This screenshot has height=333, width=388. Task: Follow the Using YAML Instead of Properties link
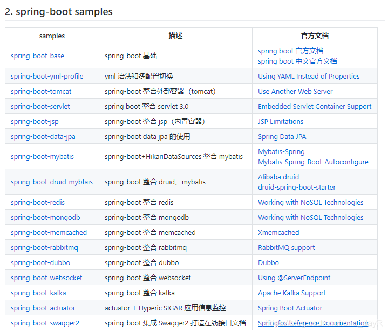[x=309, y=77]
